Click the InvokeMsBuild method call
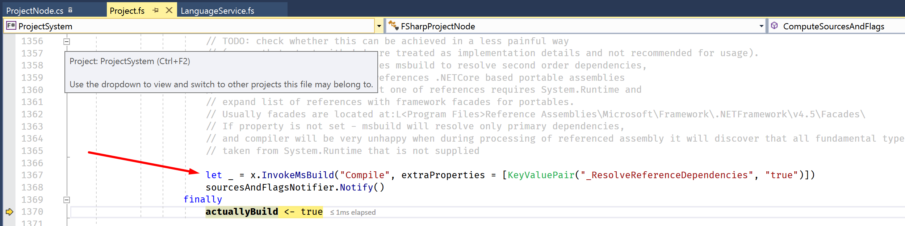The height and width of the screenshot is (226, 905). pyautogui.click(x=298, y=175)
